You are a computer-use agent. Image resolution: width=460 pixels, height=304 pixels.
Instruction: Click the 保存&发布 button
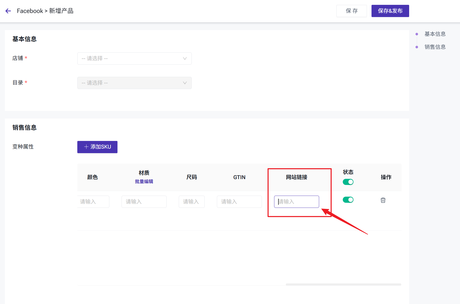(390, 11)
